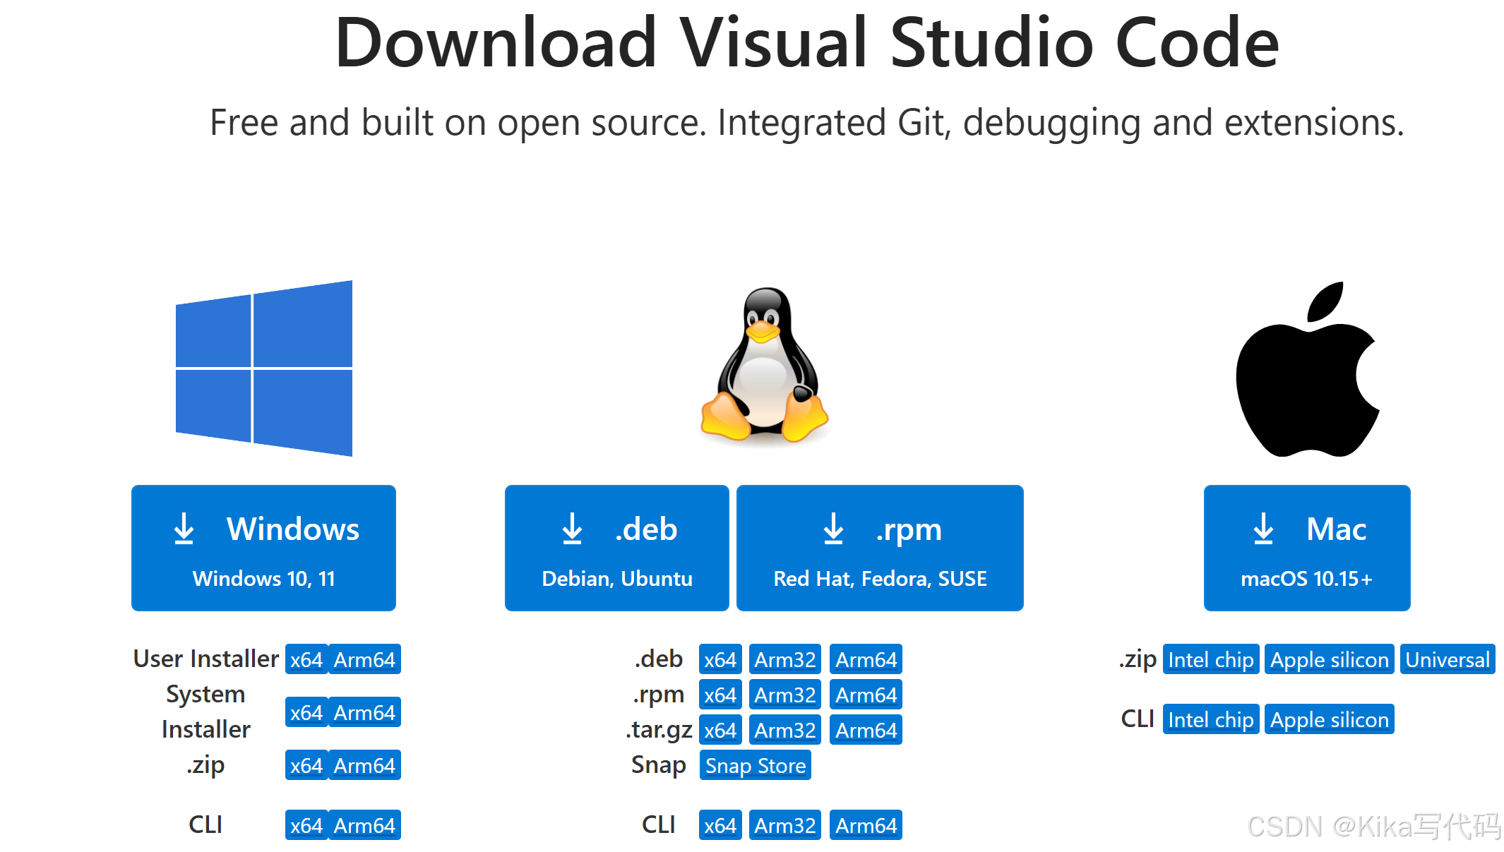This screenshot has height=852, width=1504.
Task: Select Arm64 for the Windows System Installer
Action: coord(364,712)
